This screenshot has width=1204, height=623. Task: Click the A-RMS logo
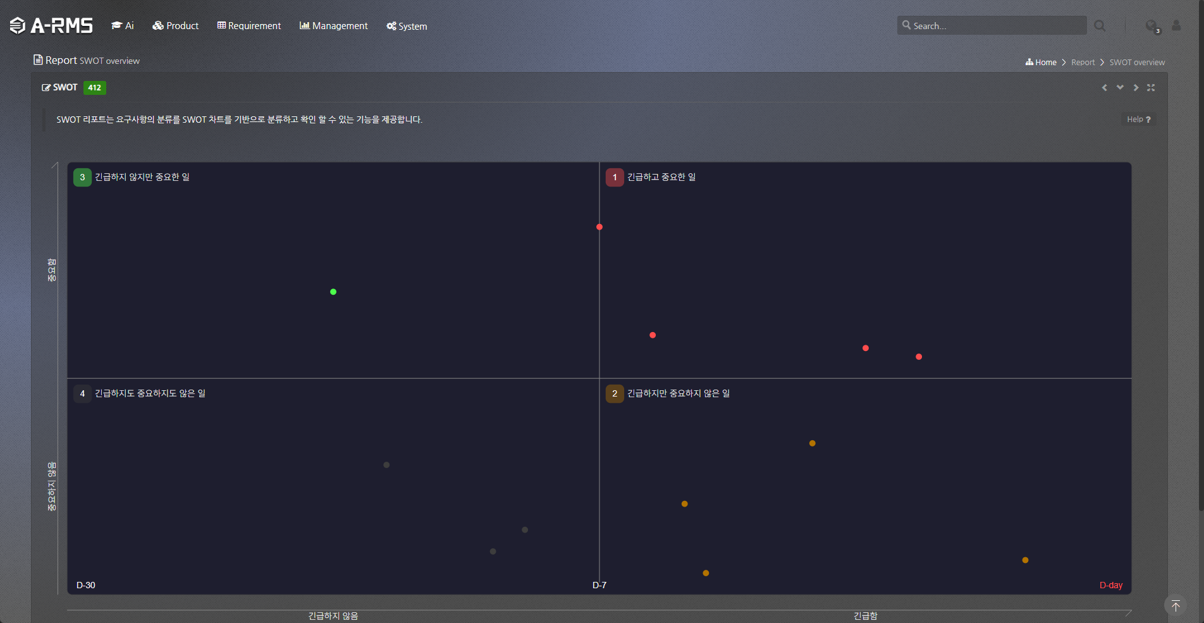[x=51, y=25]
